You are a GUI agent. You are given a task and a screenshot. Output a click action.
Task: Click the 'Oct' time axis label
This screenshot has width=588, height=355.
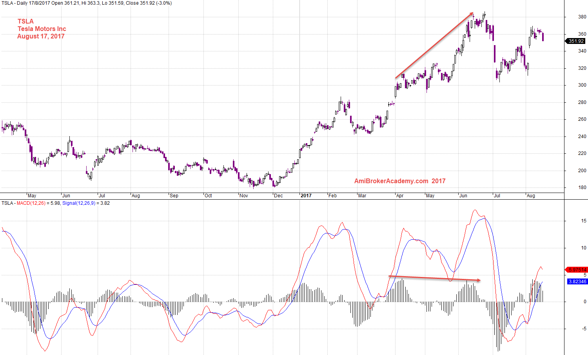coord(208,196)
